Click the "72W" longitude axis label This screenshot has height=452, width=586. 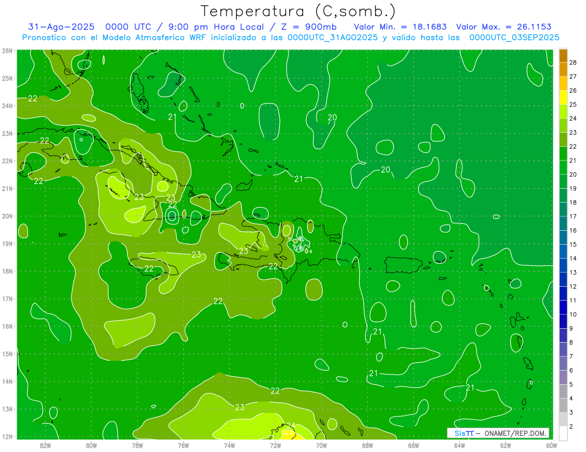[275, 445]
